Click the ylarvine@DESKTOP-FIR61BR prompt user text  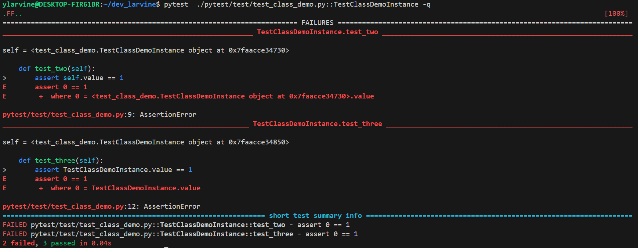point(51,4)
